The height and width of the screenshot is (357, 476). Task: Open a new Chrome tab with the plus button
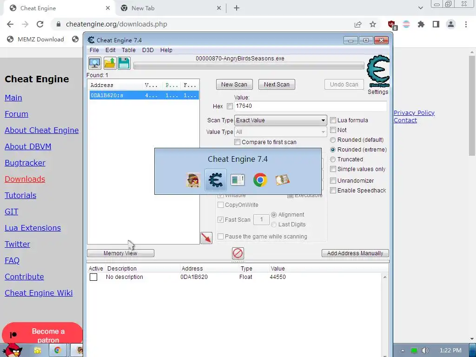(x=237, y=8)
